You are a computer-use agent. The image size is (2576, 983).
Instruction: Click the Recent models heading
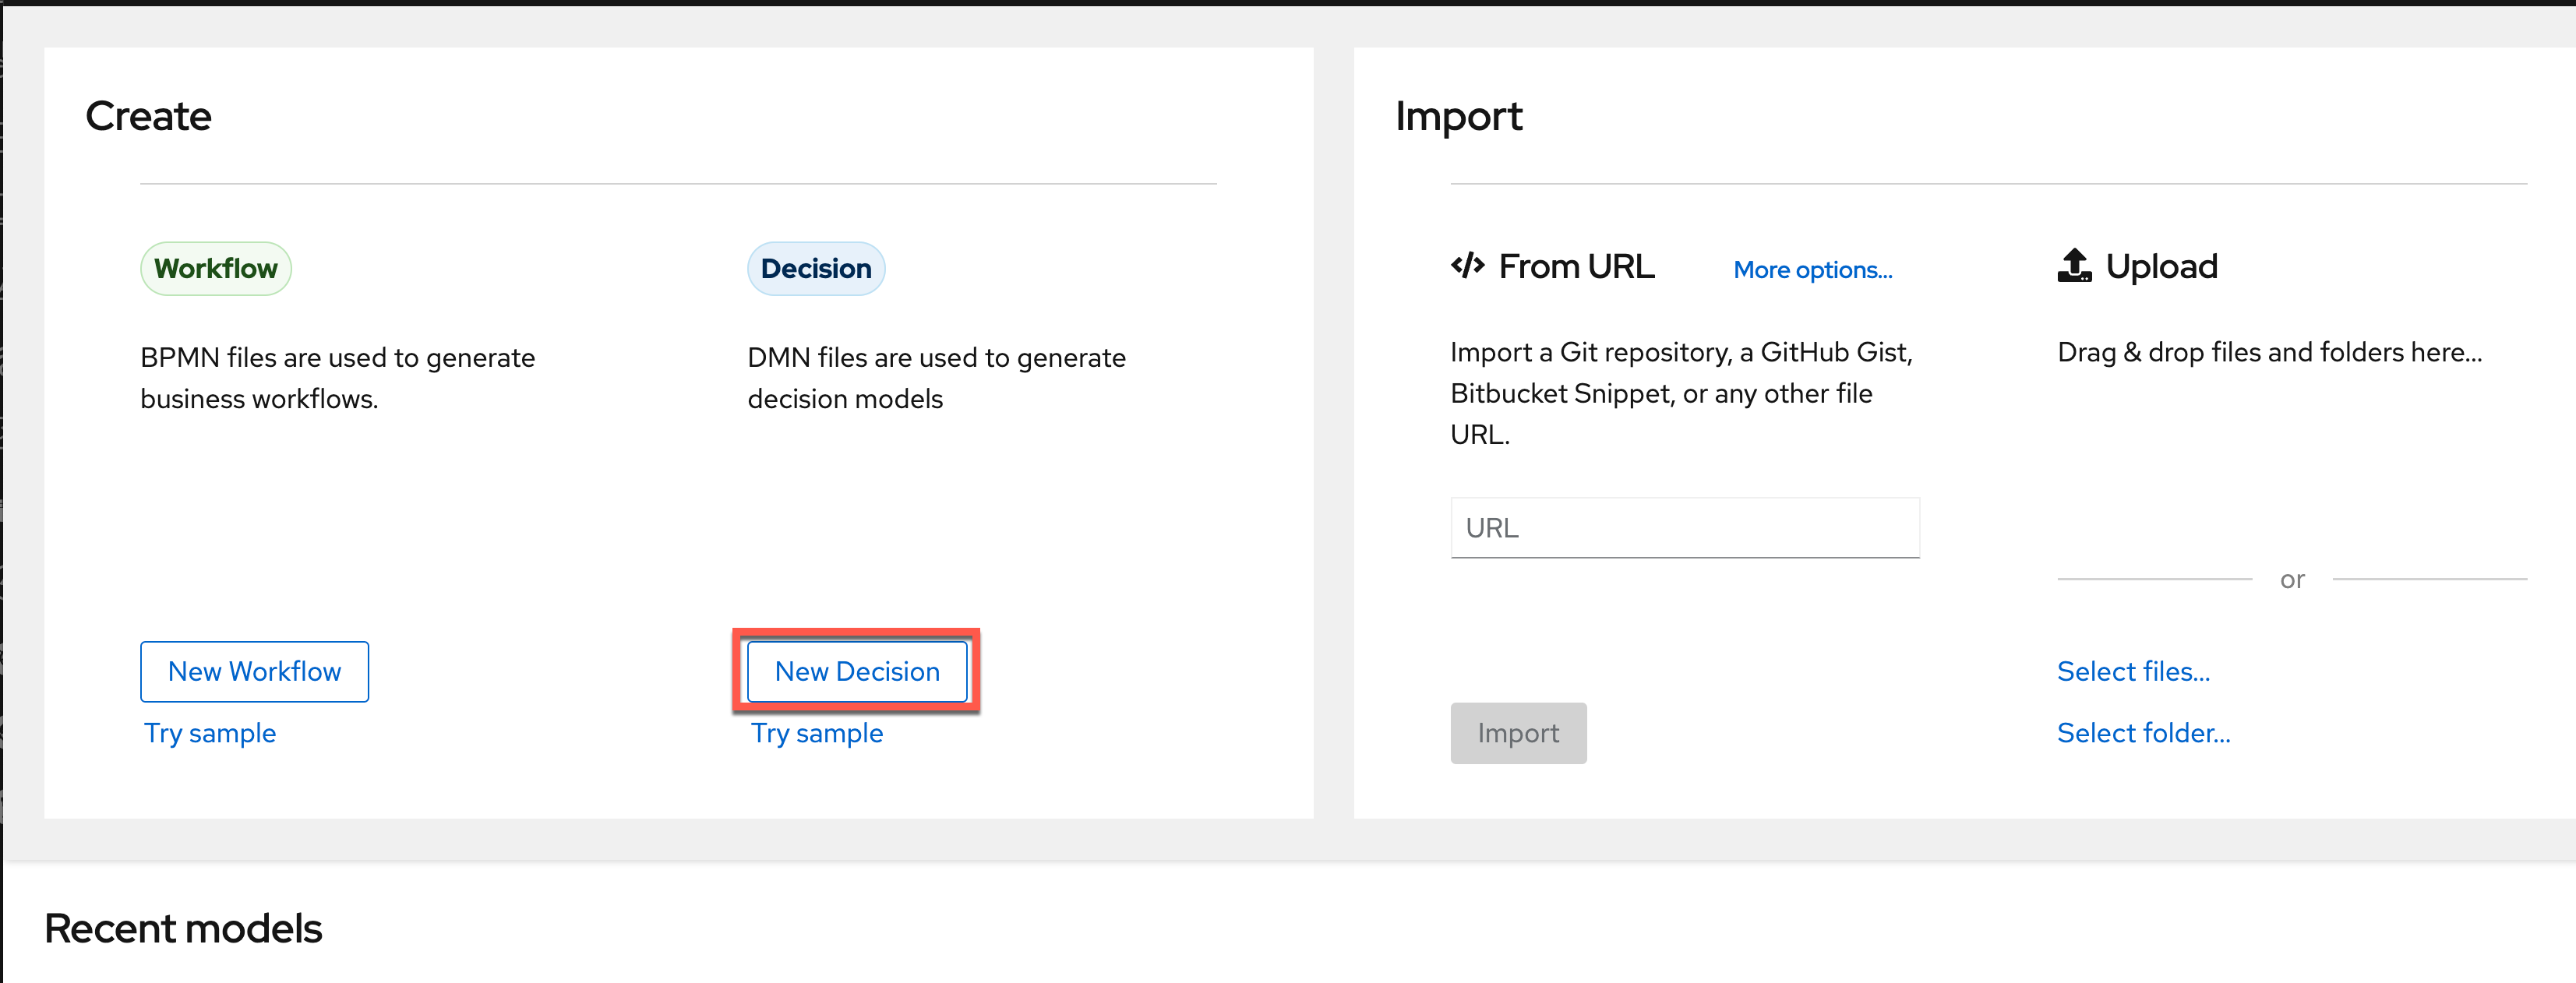pos(183,928)
